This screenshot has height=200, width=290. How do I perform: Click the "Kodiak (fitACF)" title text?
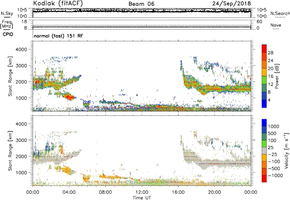(58, 3)
